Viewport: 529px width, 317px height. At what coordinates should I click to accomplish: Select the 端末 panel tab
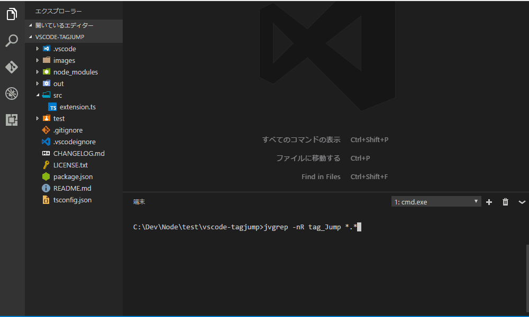click(139, 202)
